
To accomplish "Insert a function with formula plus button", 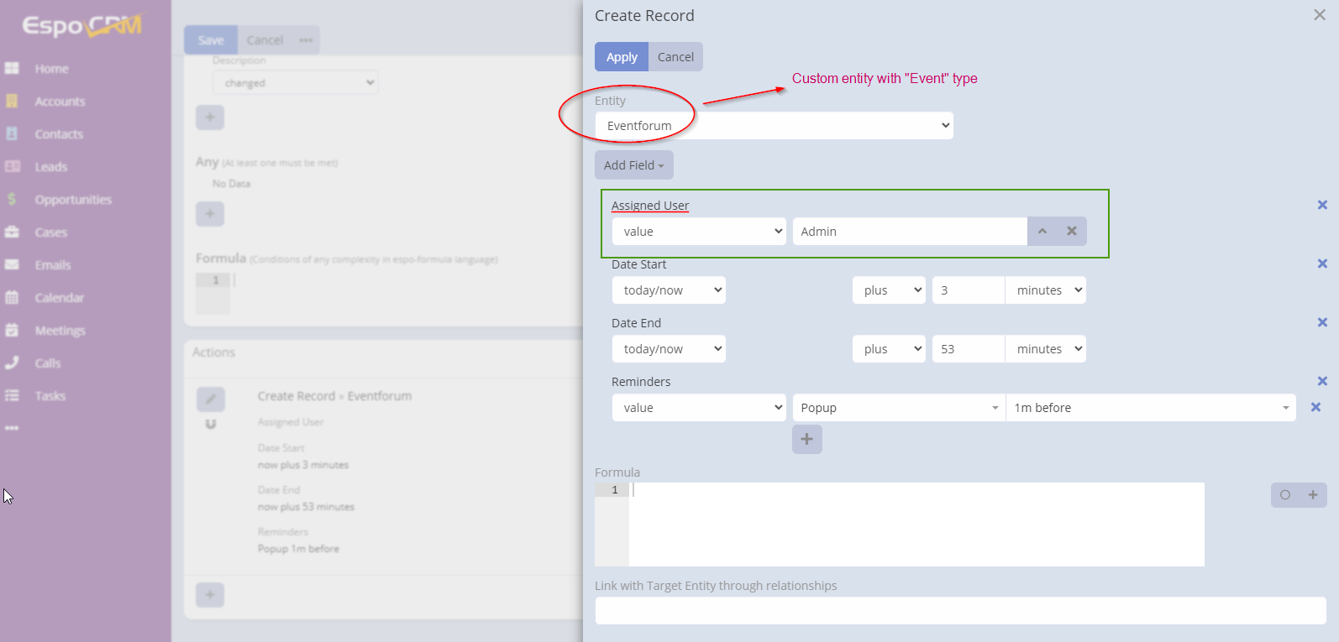I will pos(1313,495).
